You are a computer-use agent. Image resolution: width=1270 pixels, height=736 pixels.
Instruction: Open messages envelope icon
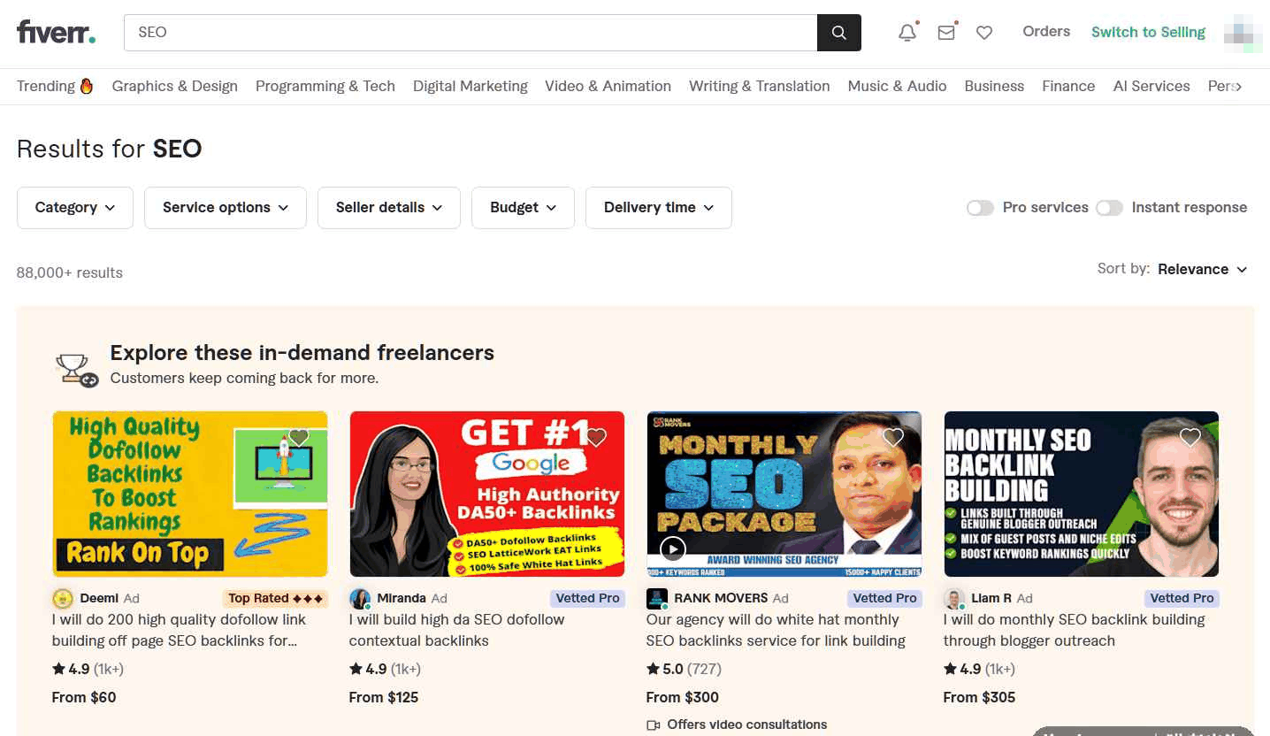[946, 33]
